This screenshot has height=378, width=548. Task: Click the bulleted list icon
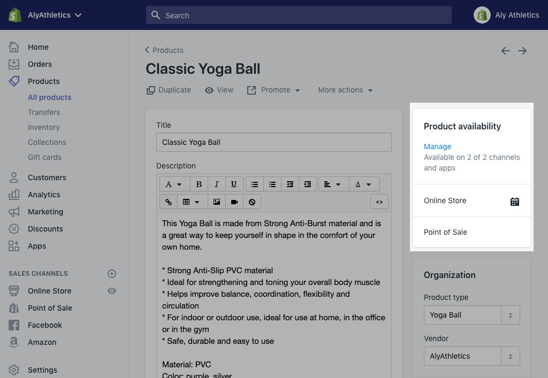pos(255,184)
